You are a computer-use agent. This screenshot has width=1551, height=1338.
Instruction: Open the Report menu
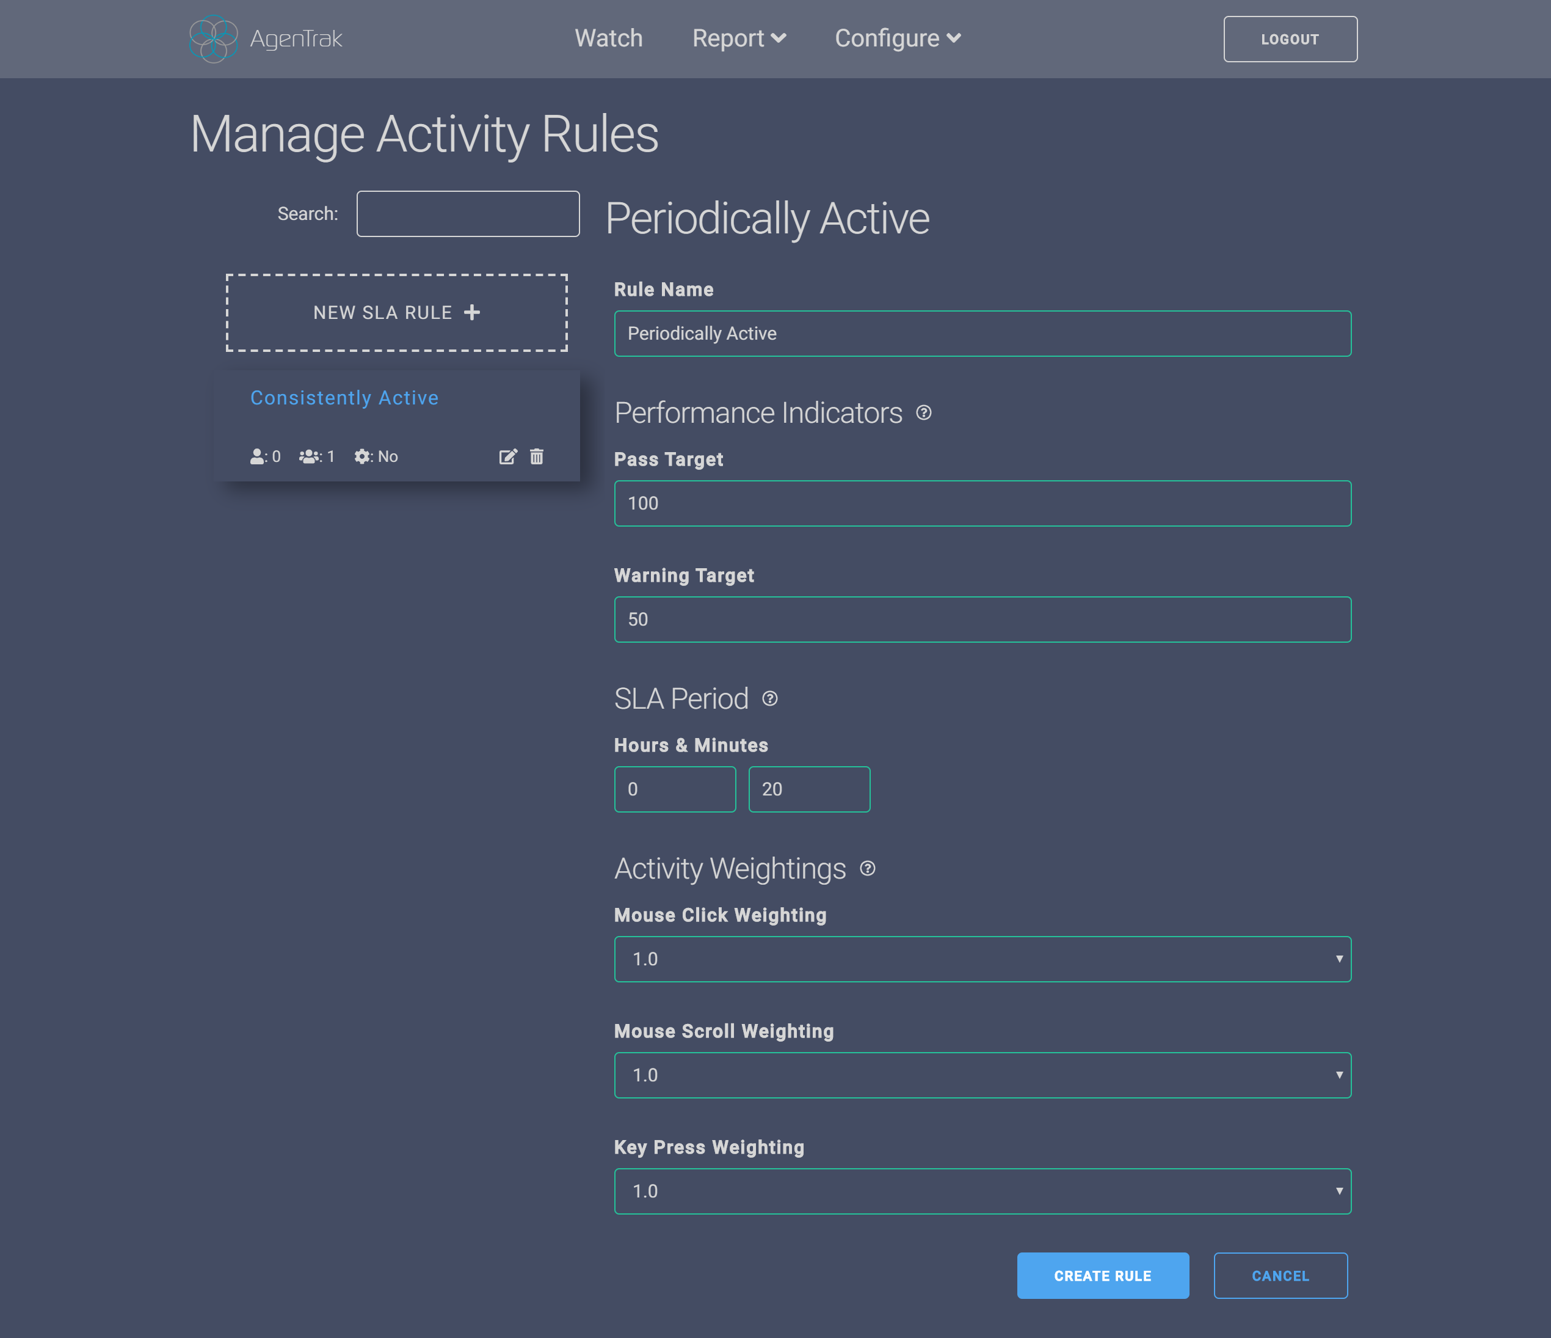[x=738, y=38]
